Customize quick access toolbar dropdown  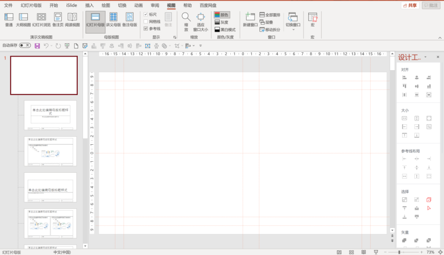[201, 46]
